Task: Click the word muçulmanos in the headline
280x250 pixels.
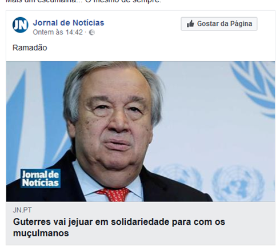Action: point(41,233)
